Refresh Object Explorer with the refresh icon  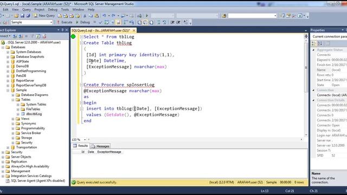[x=38, y=36]
